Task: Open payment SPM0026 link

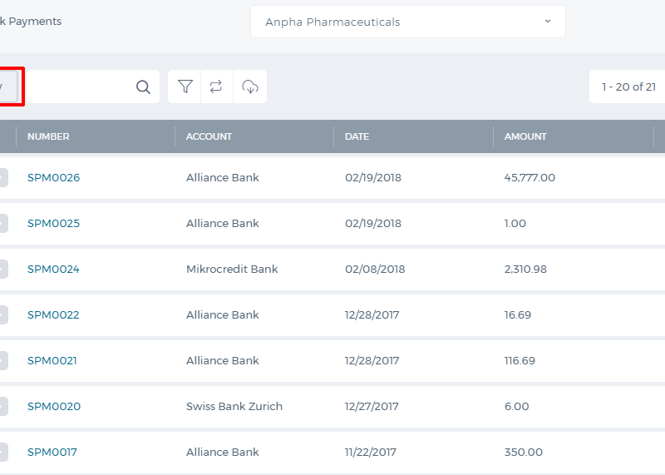Action: [53, 177]
